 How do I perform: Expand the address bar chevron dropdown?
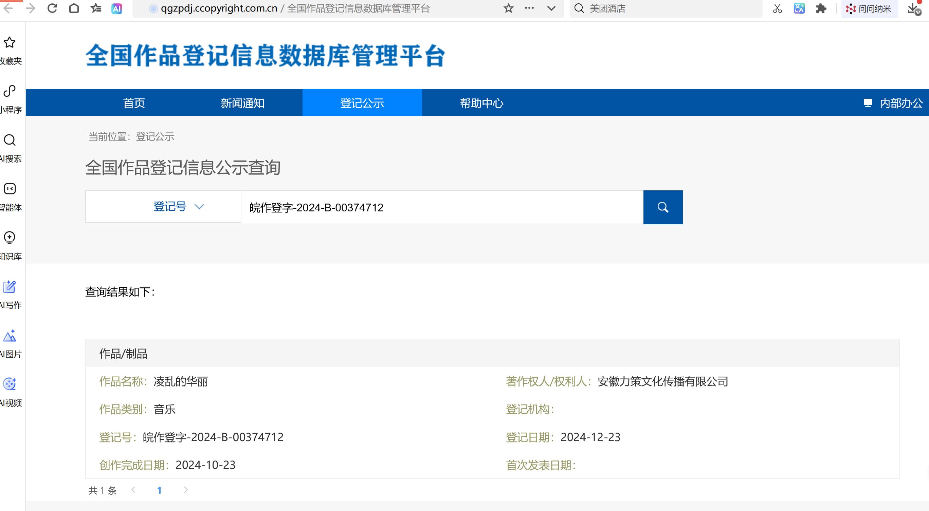[551, 8]
